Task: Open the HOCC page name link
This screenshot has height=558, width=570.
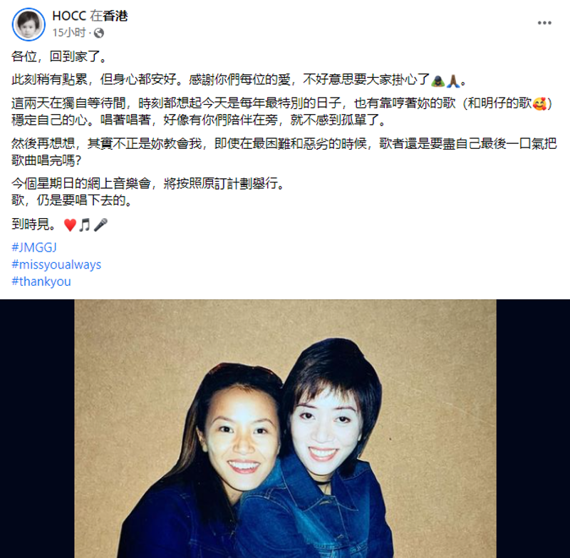Action: coord(69,16)
